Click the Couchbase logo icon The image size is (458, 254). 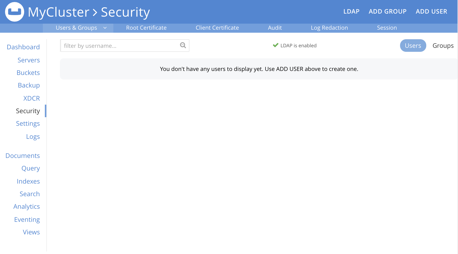15,12
